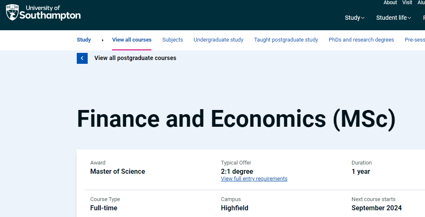Click the Pre-sessional menu item at right edge
This screenshot has width=425, height=217.
pyautogui.click(x=415, y=39)
